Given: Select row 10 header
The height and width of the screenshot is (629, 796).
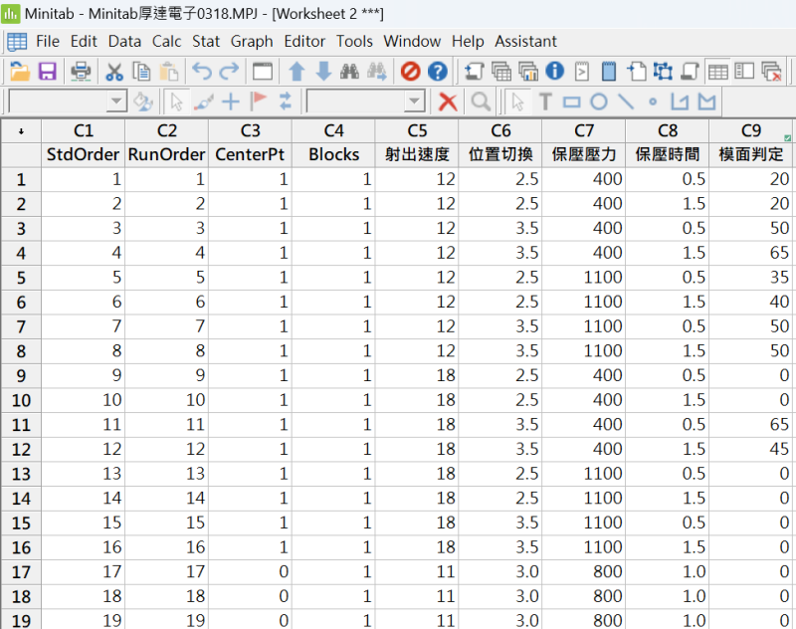Looking at the screenshot, I should [x=21, y=400].
